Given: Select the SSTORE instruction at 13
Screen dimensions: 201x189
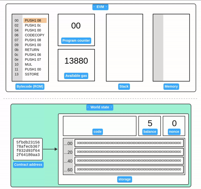Looking at the screenshot, I should click(x=32, y=74).
